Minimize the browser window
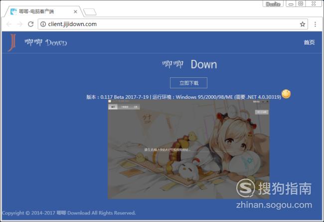 291,4
